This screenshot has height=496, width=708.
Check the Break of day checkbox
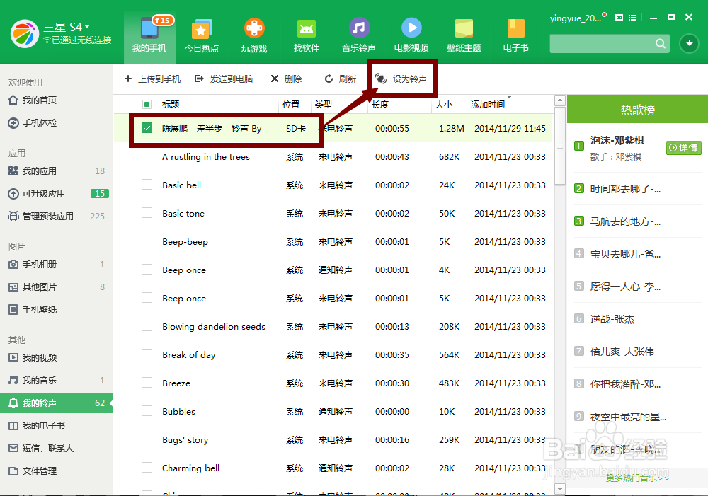[147, 354]
